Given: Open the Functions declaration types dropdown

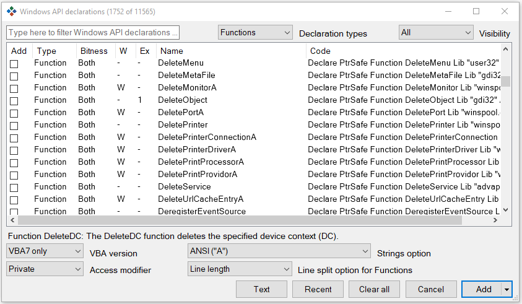Looking at the screenshot, I should click(255, 32).
